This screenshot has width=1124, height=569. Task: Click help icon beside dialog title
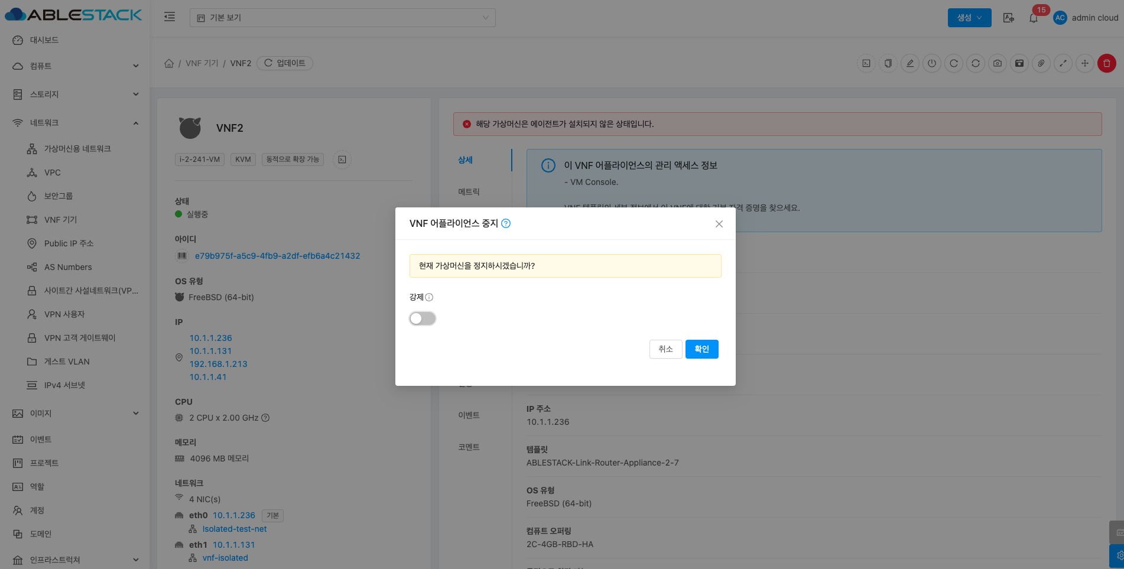[x=506, y=223]
